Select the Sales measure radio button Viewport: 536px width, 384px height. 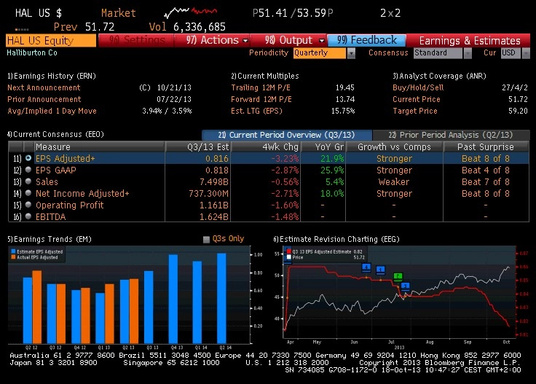(28, 181)
